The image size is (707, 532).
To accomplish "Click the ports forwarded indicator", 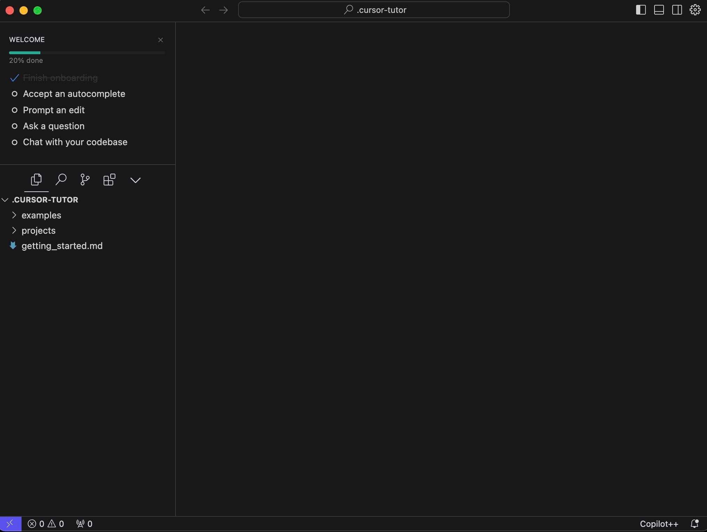I will [x=84, y=524].
